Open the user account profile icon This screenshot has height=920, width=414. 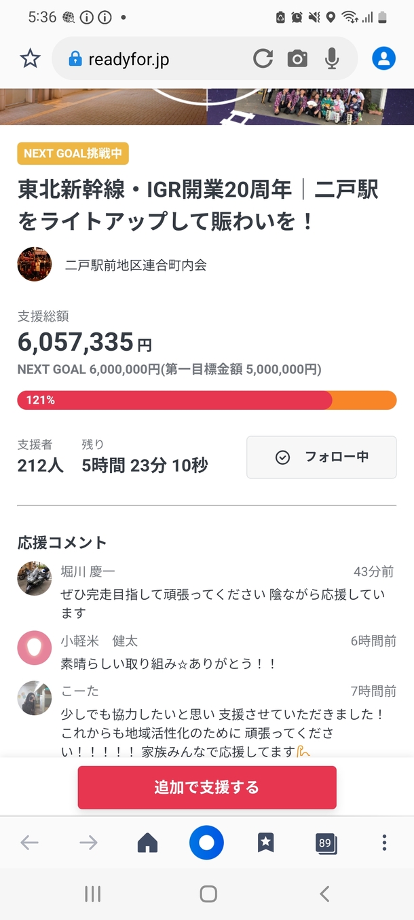[x=383, y=59]
